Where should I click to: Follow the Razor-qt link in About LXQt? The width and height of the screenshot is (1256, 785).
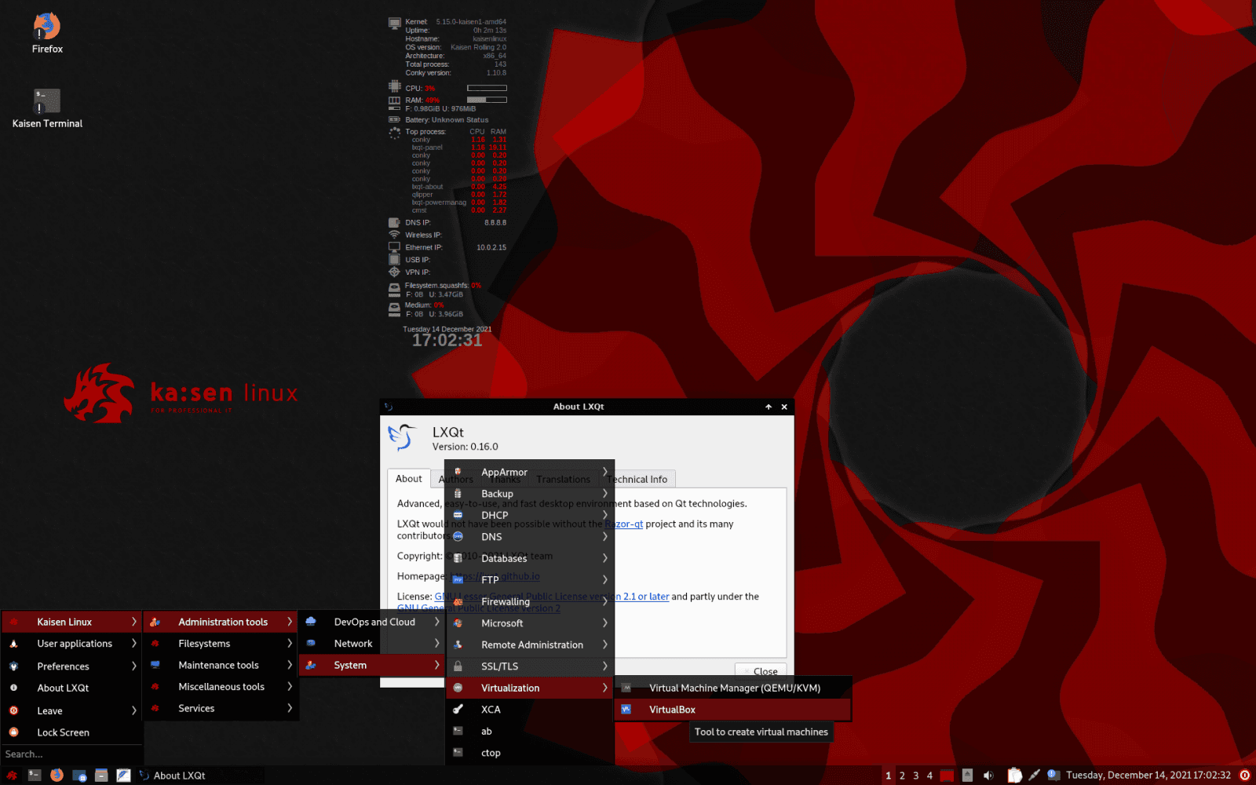tap(624, 524)
